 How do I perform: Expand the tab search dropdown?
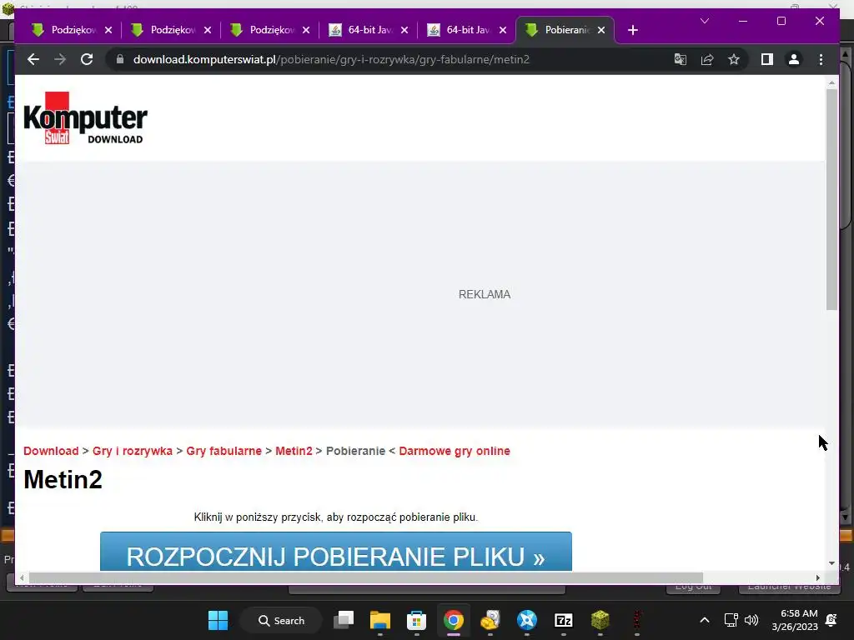[704, 21]
